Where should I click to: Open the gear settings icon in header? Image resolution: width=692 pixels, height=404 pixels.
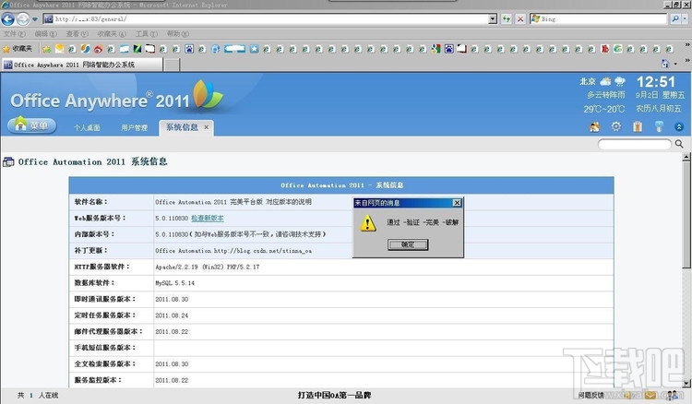pyautogui.click(x=616, y=127)
